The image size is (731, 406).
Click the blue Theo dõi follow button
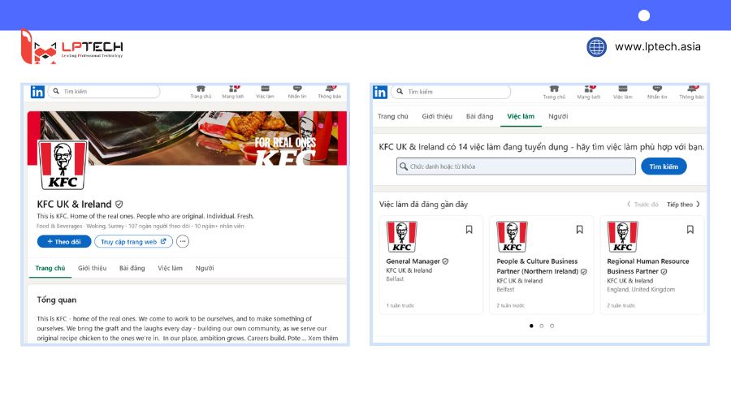click(64, 241)
